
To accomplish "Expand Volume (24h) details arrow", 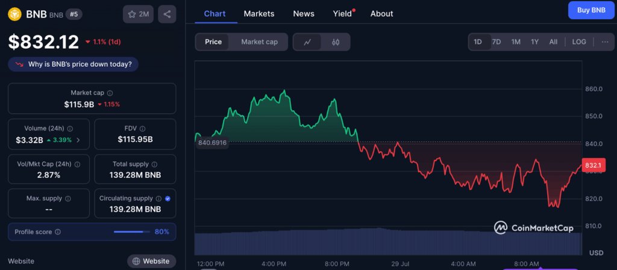I will click(x=78, y=140).
